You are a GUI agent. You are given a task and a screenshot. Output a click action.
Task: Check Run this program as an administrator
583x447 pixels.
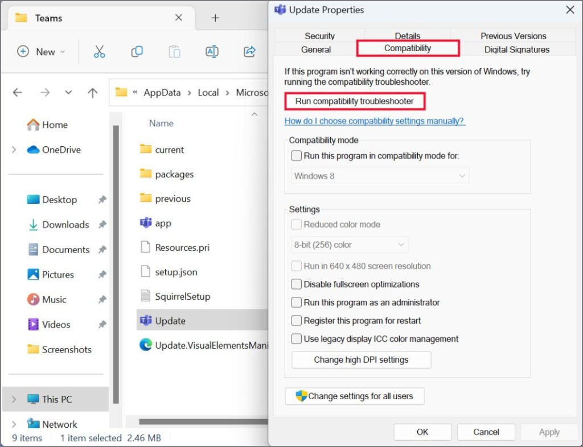click(296, 302)
